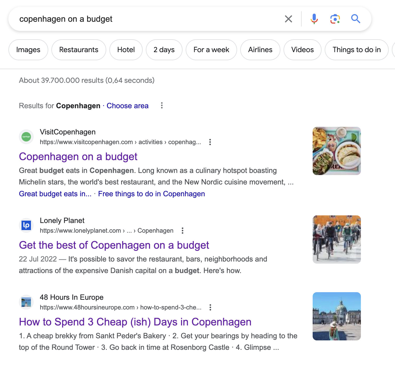Click the magnifying glass search icon
The height and width of the screenshot is (370, 395).
click(356, 19)
